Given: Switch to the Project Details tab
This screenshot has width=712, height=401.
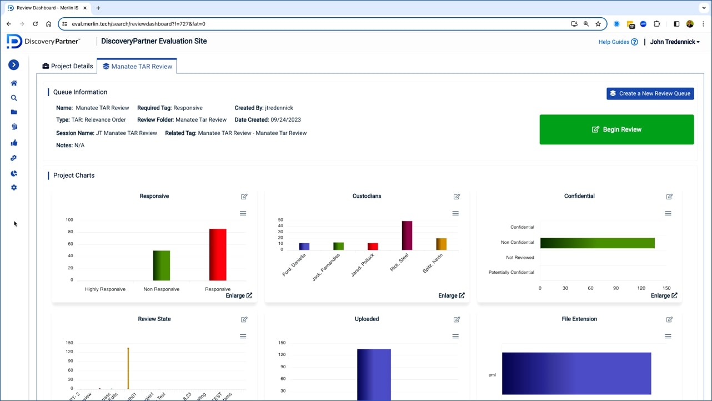Looking at the screenshot, I should tap(68, 66).
